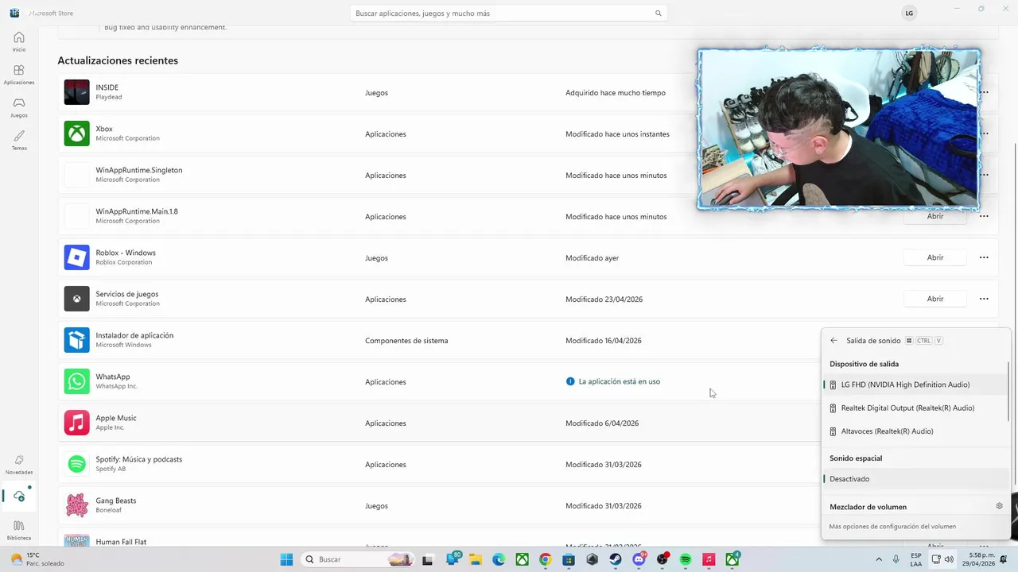Click the webcam overlay thumbnail
Screen dimensions: 1018x572
click(x=838, y=129)
